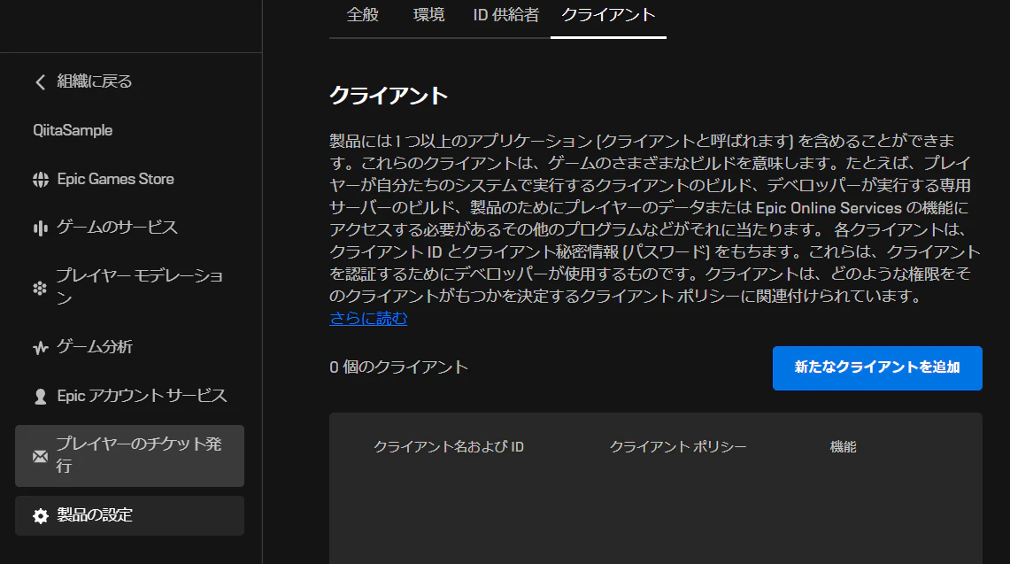
Task: Switch to the 全般 tab
Action: click(363, 15)
